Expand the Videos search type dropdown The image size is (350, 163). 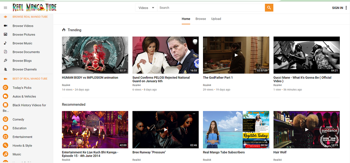pos(146,8)
